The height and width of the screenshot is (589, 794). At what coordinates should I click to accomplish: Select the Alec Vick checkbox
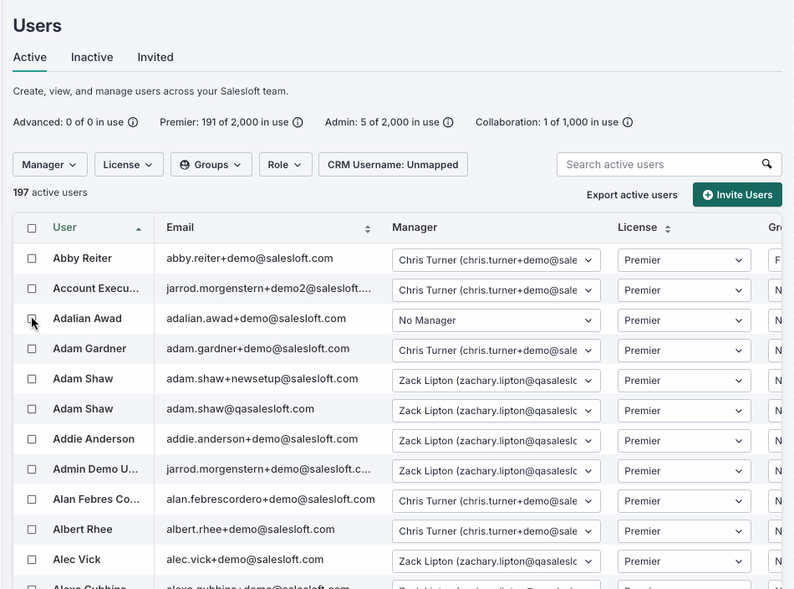tap(32, 560)
